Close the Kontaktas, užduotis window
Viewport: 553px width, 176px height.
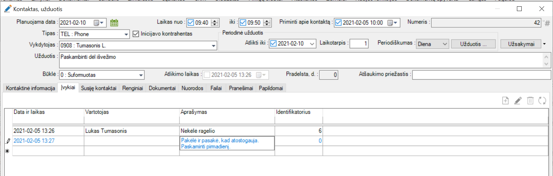pyautogui.click(x=542, y=9)
